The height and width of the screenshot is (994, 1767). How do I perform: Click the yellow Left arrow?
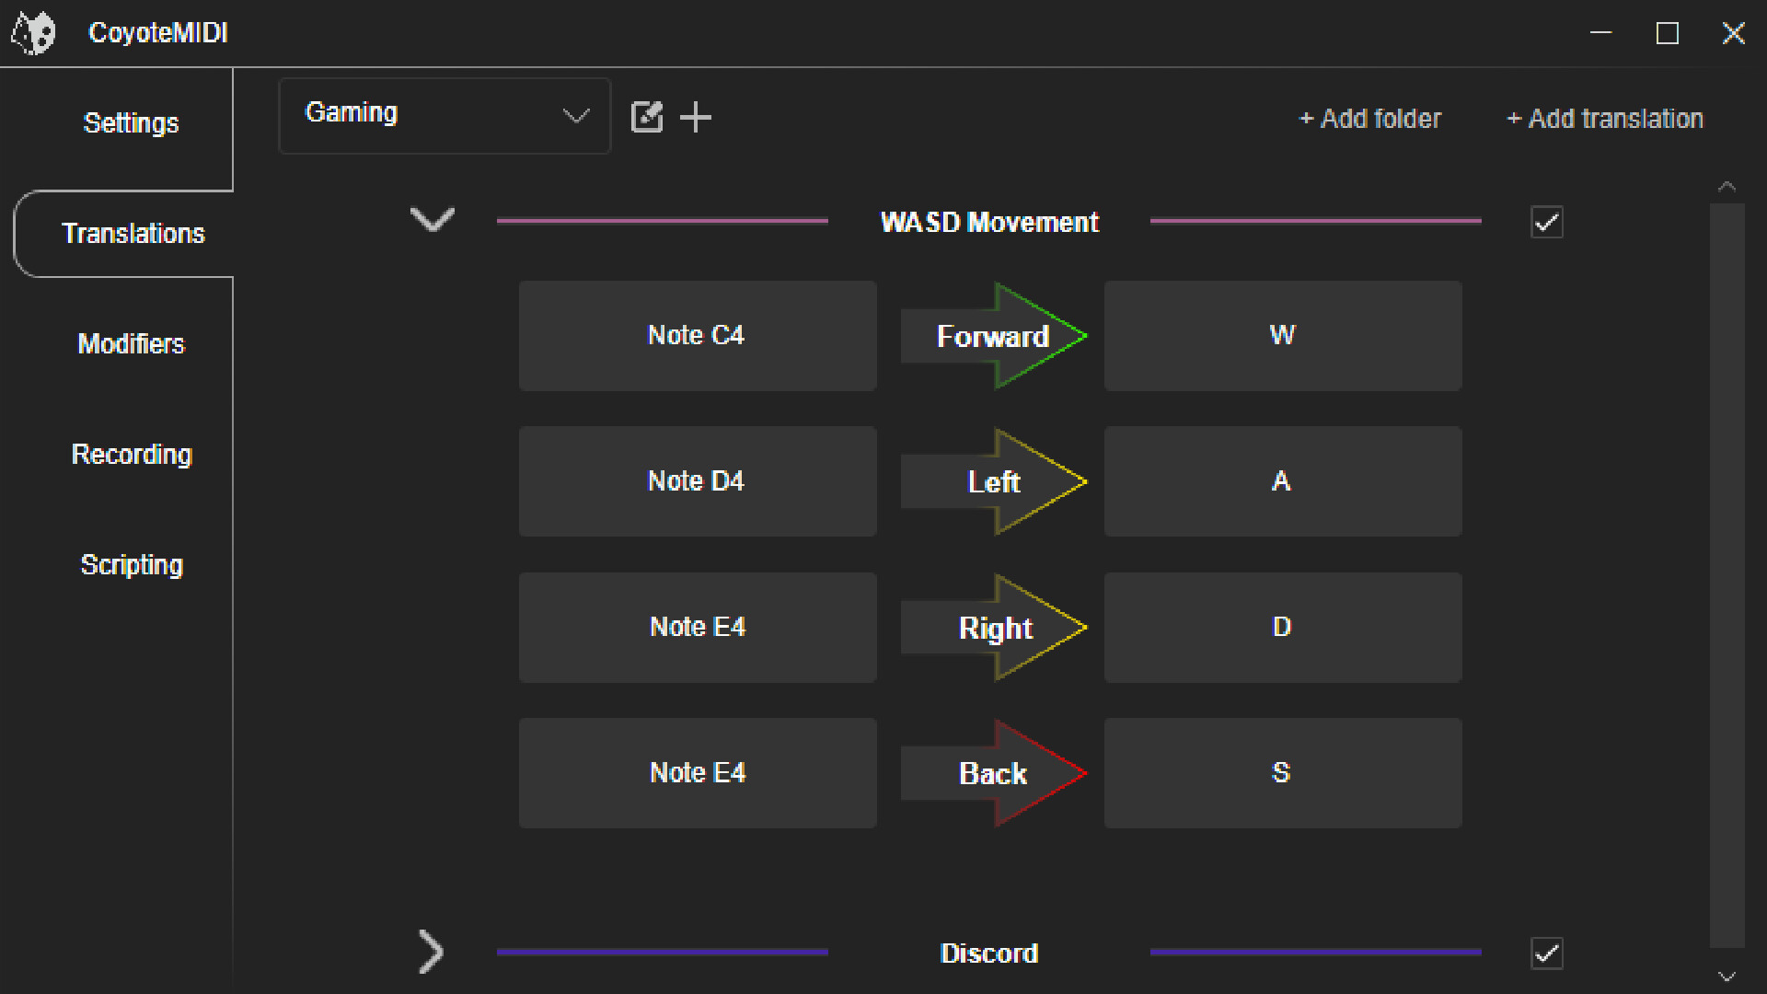coord(994,481)
